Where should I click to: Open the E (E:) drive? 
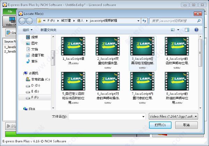click(32, 91)
